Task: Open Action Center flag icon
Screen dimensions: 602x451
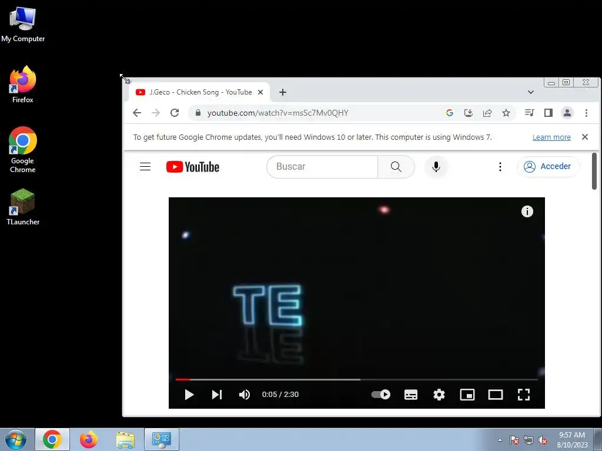Action: tap(514, 440)
